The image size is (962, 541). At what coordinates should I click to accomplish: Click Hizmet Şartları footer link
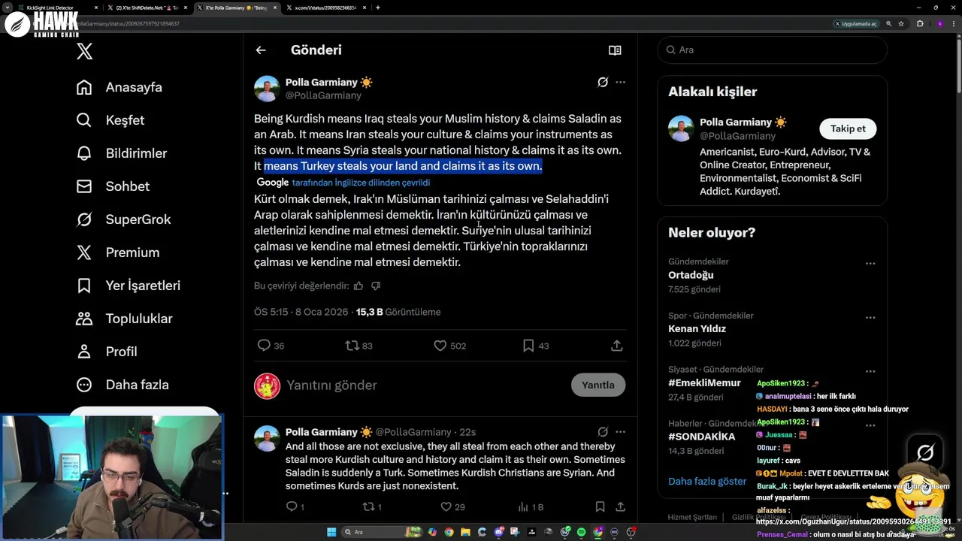pyautogui.click(x=692, y=517)
